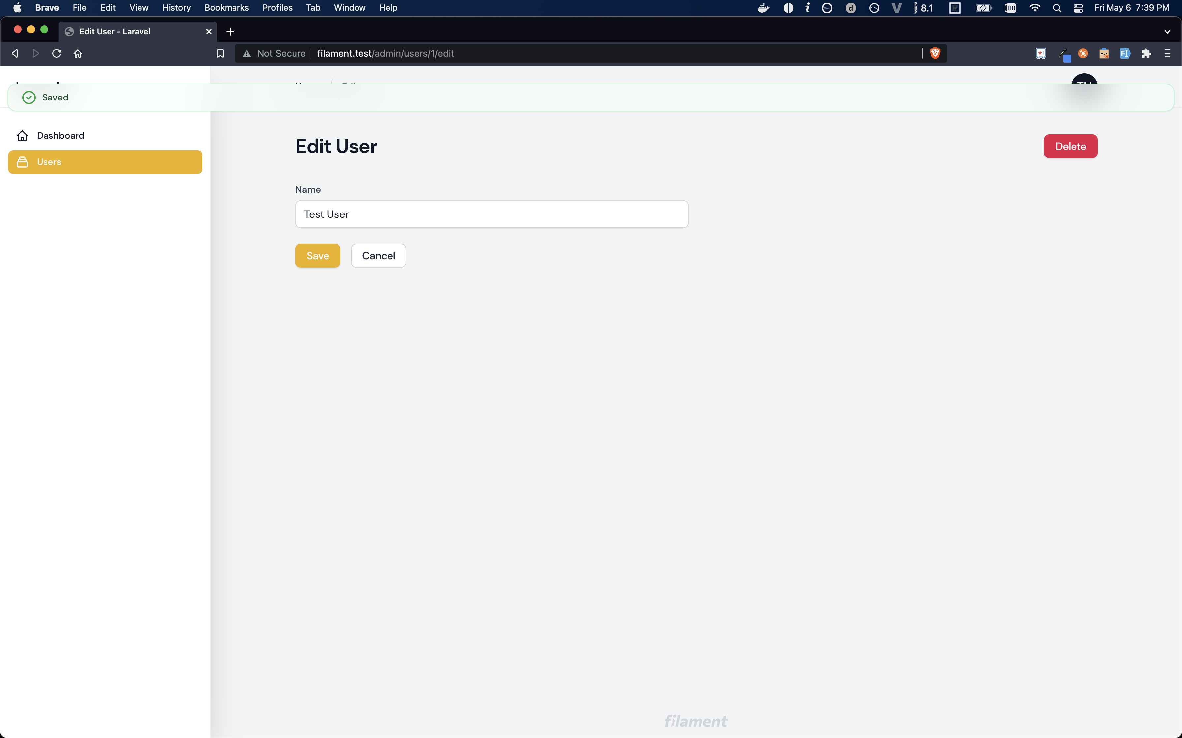The image size is (1182, 738).
Task: Open the History menu
Action: 176,7
